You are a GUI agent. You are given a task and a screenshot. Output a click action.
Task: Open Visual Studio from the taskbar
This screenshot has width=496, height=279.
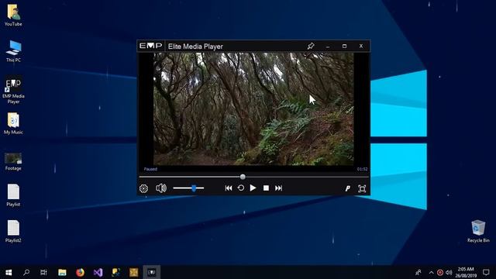[98, 272]
